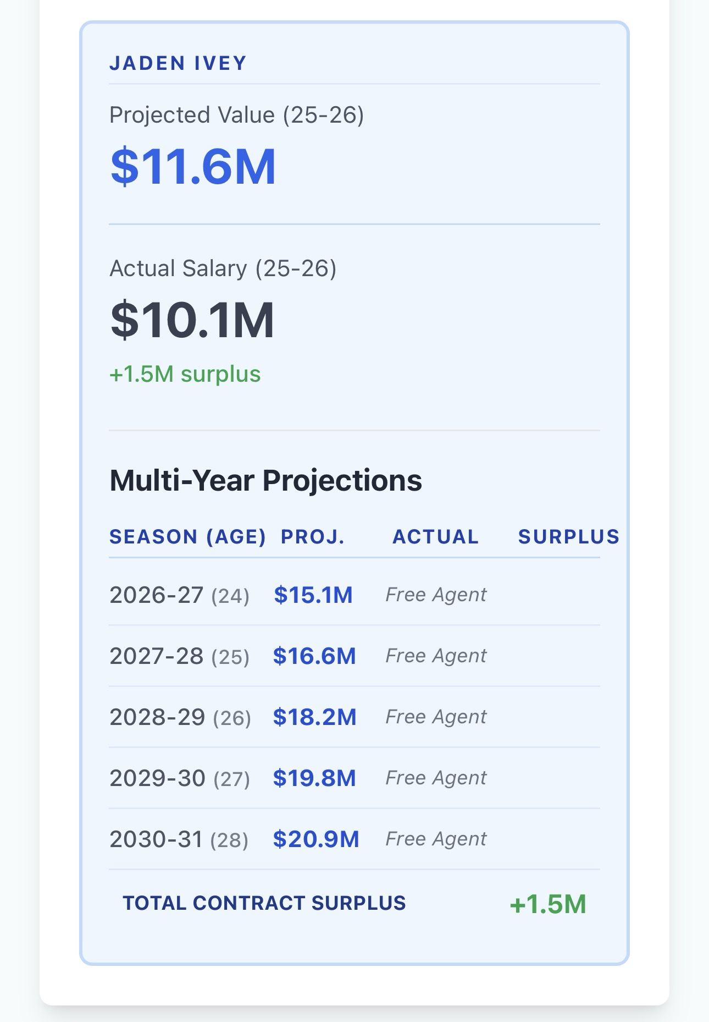Click the Projected Value (25-26) label
Screen dimensions: 709x1022
click(236, 115)
